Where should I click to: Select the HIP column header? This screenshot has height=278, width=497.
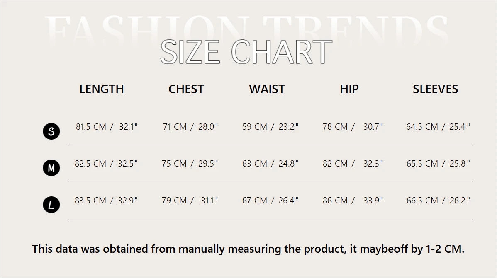click(x=349, y=89)
